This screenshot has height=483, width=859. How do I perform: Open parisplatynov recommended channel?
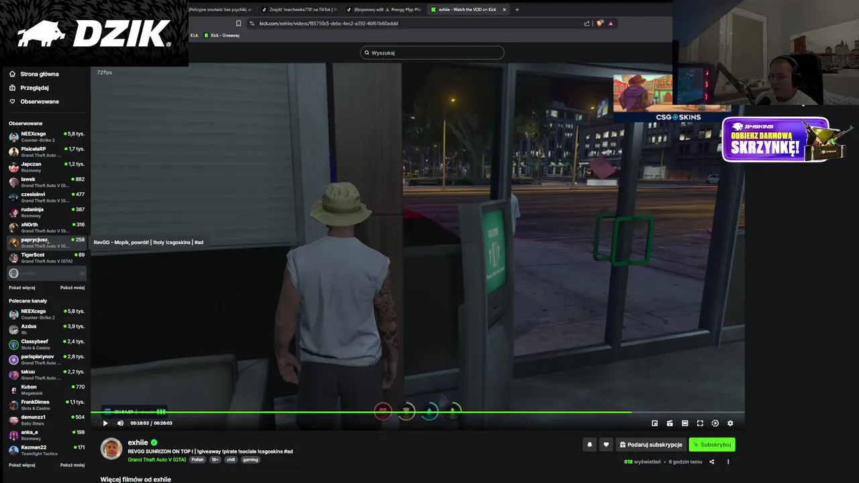point(46,359)
